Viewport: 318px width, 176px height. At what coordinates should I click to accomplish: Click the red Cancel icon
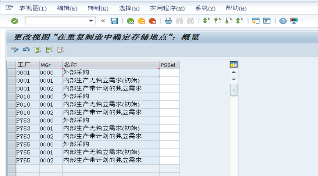coord(152,21)
